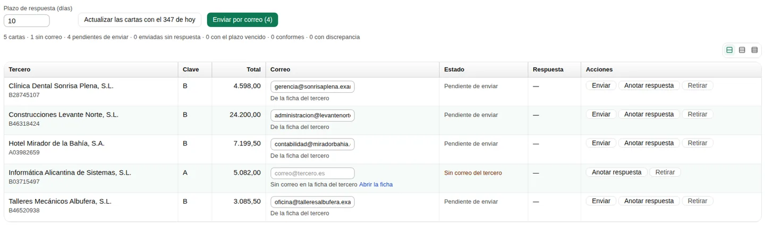The width and height of the screenshot is (765, 225).
Task: Select 'Talleres Mecánicos Albufera, S.L.' name
Action: (60, 201)
